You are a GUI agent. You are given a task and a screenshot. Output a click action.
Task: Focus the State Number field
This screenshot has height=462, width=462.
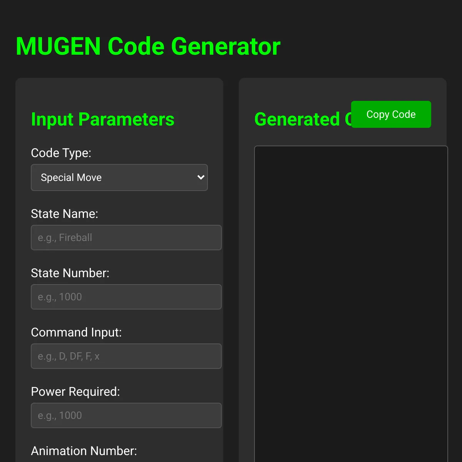click(126, 297)
